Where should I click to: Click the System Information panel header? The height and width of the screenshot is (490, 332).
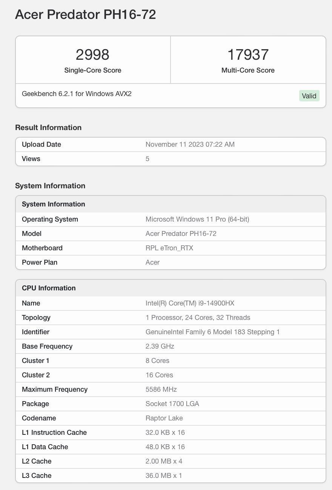click(x=53, y=204)
